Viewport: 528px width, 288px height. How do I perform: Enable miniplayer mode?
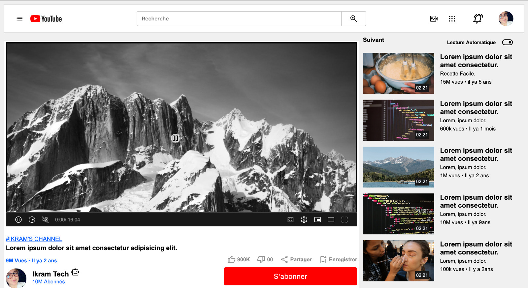point(317,219)
